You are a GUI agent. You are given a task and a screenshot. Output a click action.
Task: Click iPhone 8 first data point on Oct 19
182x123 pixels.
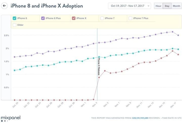pos(15,70)
